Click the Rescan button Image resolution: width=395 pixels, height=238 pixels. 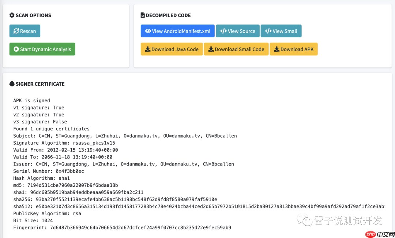click(25, 31)
